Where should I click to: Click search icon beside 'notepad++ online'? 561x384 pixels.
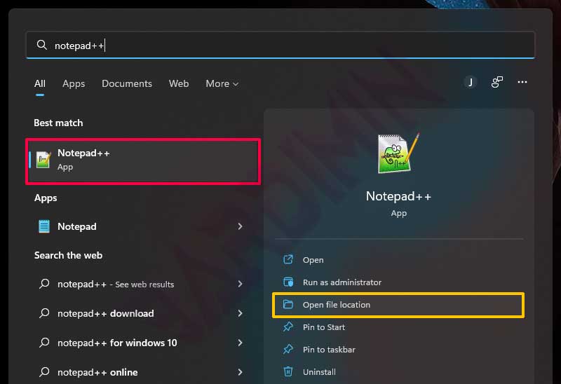tap(44, 372)
